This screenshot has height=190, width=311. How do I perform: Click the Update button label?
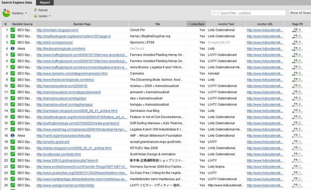[43, 16]
